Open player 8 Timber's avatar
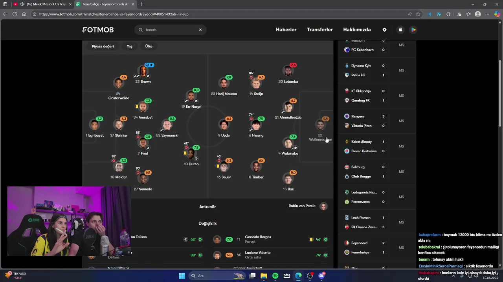This screenshot has width=503, height=282. click(x=256, y=166)
